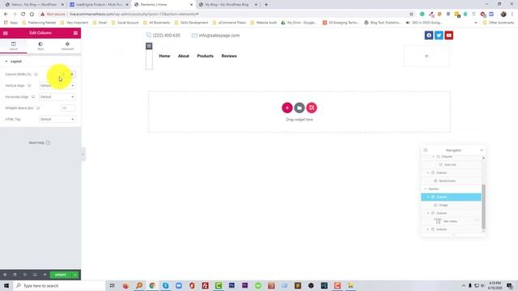518x291 pixels.
Task: Click the plus in the empty column
Action: click(427, 56)
